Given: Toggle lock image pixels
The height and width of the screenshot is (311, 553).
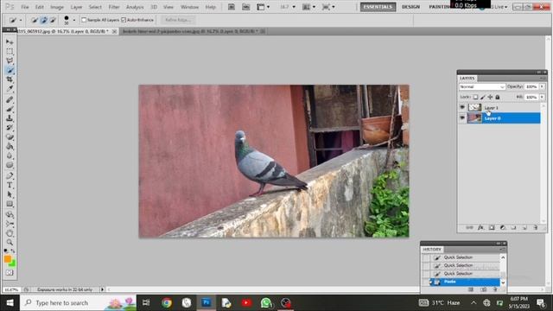Looking at the screenshot, I should [x=482, y=97].
